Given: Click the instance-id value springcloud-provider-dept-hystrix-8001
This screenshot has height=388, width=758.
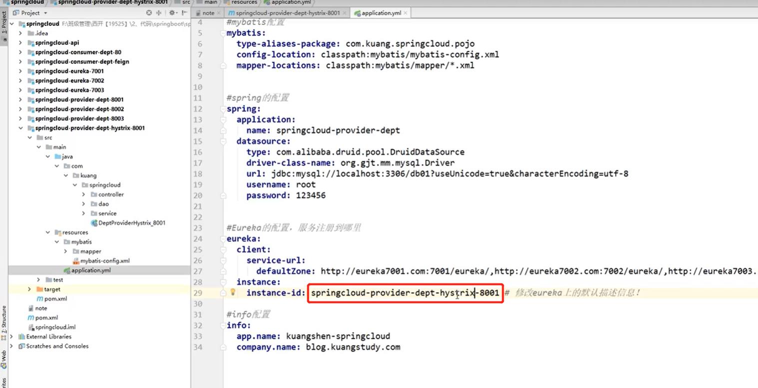Looking at the screenshot, I should pyautogui.click(x=405, y=292).
